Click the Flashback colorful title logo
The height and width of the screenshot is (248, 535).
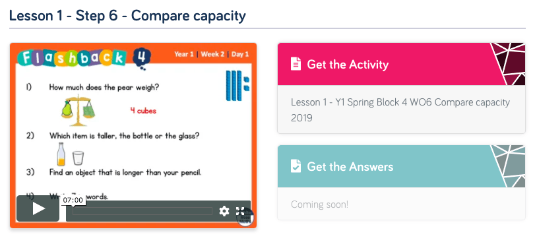(x=72, y=58)
